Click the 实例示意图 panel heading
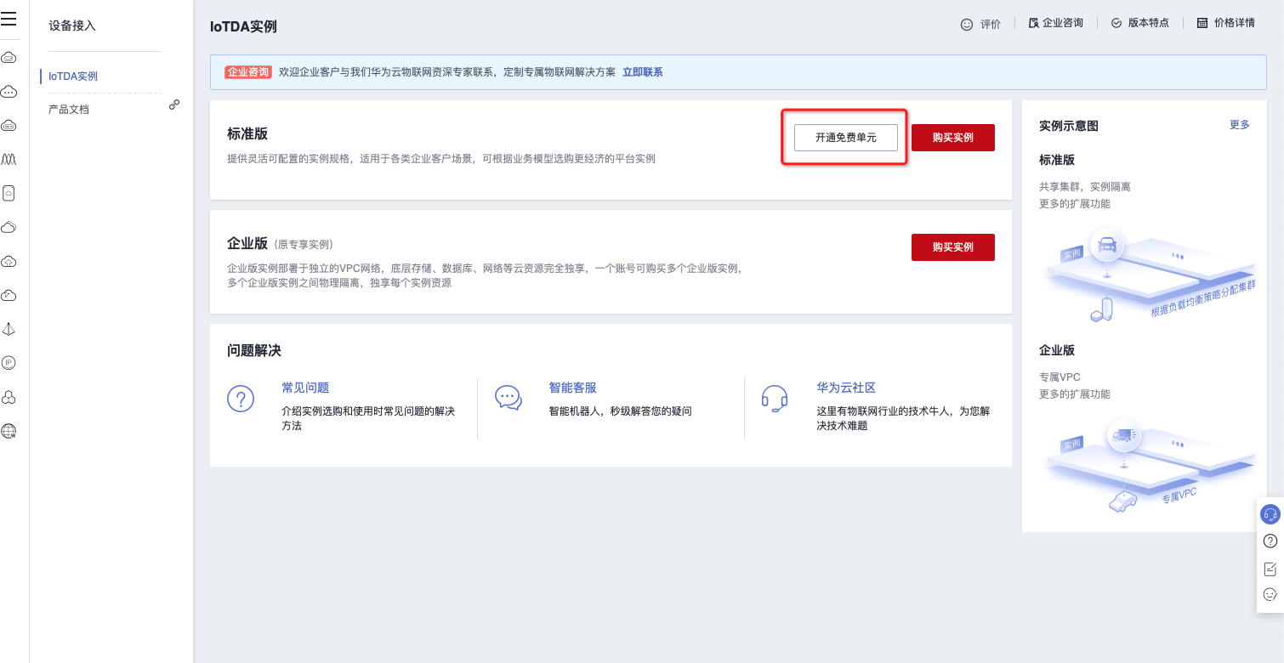 [x=1069, y=126]
